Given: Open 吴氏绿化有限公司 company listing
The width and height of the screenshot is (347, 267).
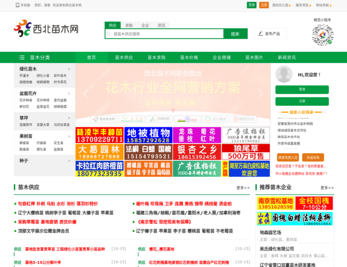Looking at the screenshot, I should point(277,249).
